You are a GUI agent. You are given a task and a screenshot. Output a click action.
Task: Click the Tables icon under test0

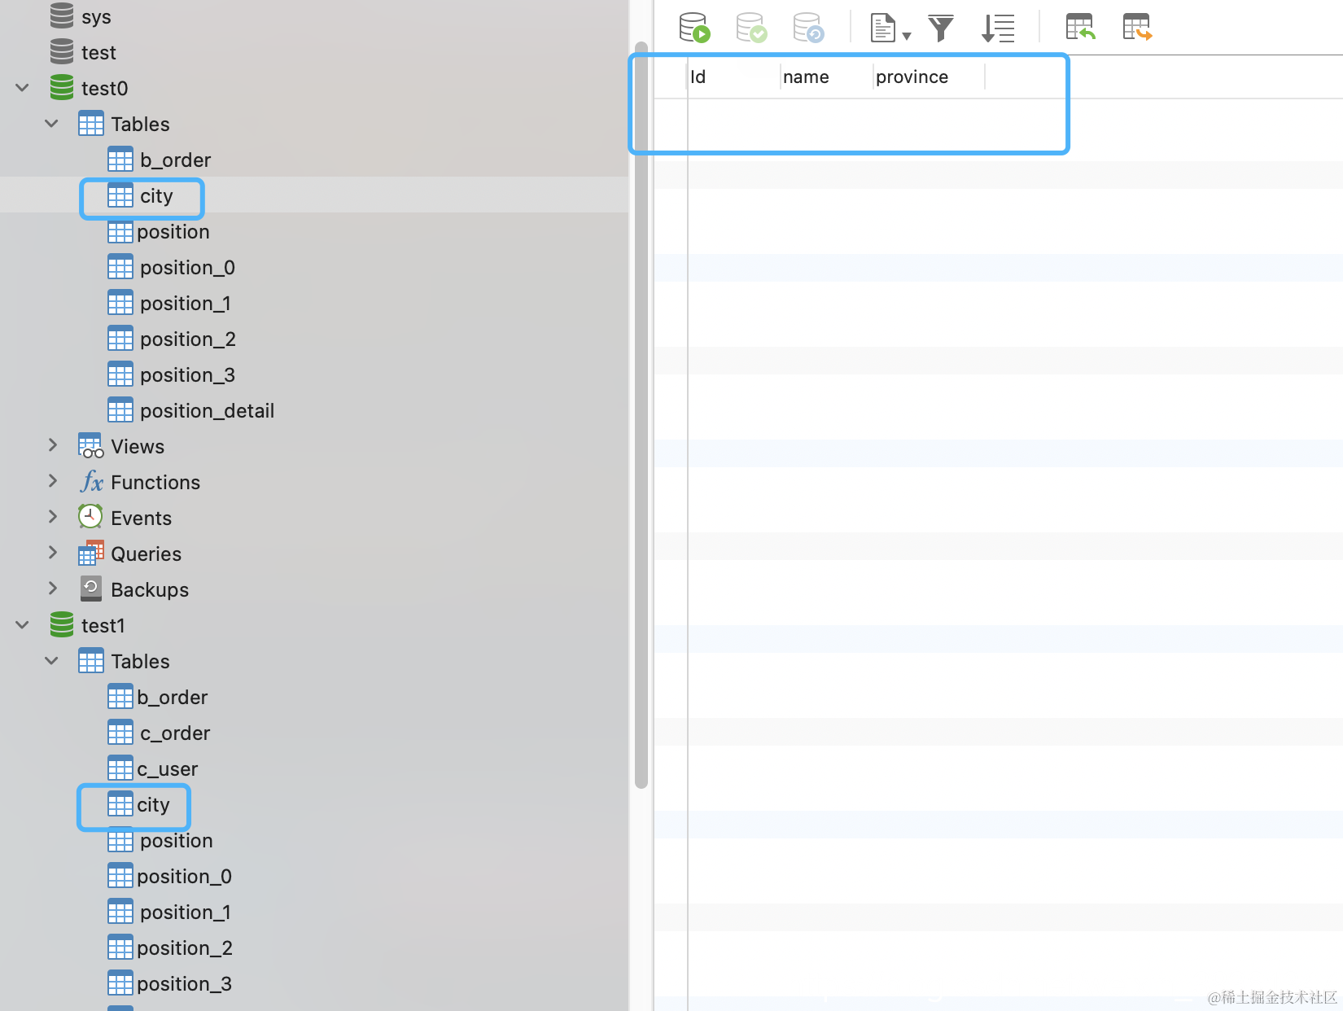(90, 124)
